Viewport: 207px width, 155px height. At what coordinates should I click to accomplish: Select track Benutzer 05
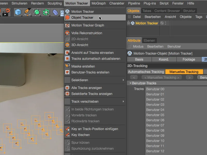pos(155,115)
